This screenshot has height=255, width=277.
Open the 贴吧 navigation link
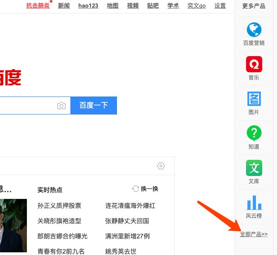coord(153,6)
